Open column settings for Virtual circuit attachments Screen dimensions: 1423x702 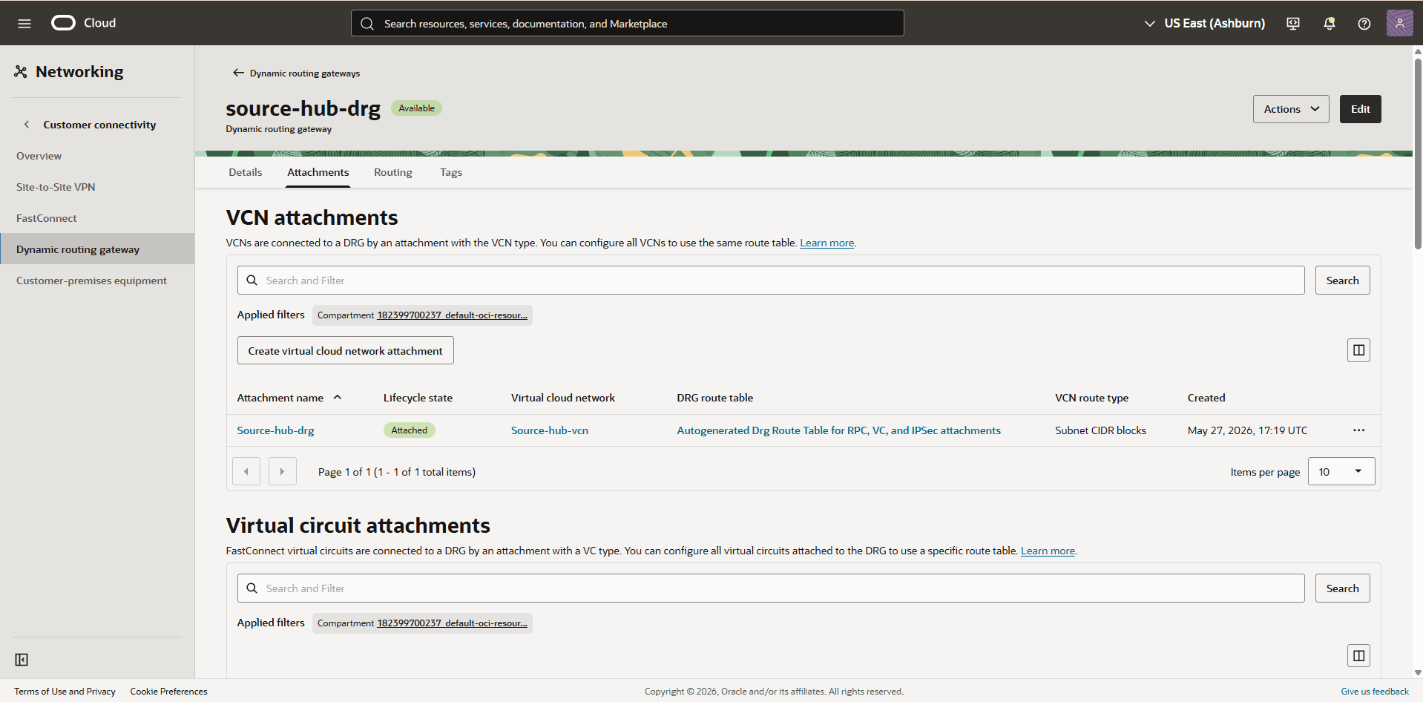pos(1358,655)
